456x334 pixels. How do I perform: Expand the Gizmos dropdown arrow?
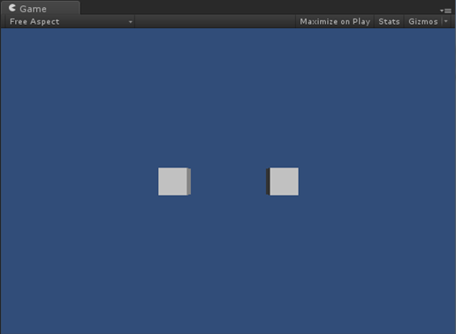pyautogui.click(x=446, y=21)
